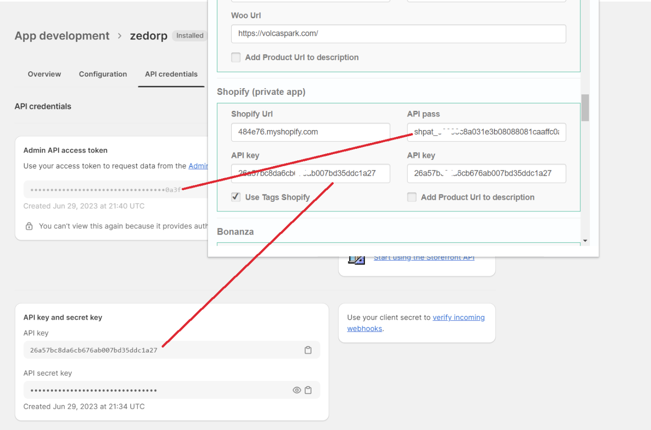Click the scroll down arrow in settings panel
The height and width of the screenshot is (430, 651).
click(x=585, y=240)
